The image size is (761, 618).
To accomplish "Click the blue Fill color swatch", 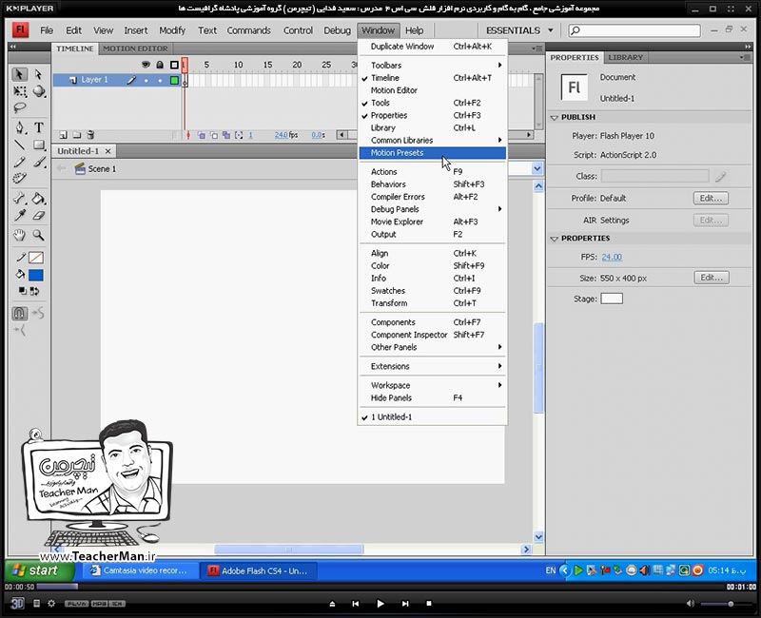I will coord(36,275).
